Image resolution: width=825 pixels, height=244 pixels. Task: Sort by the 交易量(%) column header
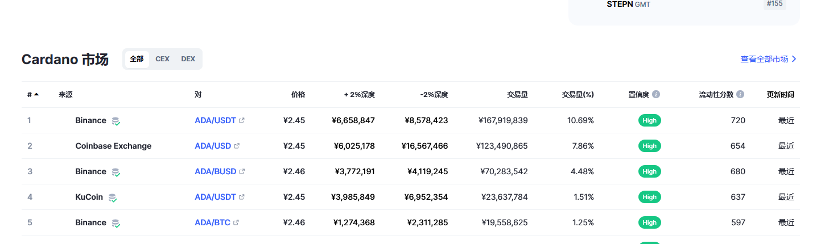577,95
